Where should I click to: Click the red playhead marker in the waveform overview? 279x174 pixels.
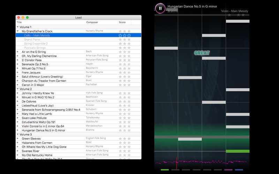(x=176, y=163)
